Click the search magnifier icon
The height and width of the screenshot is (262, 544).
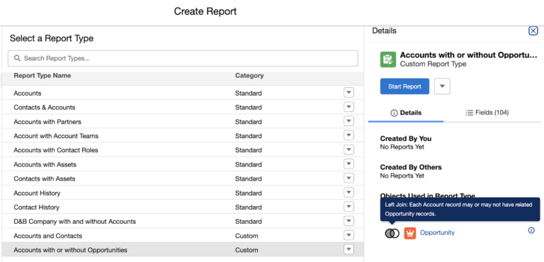click(x=17, y=58)
